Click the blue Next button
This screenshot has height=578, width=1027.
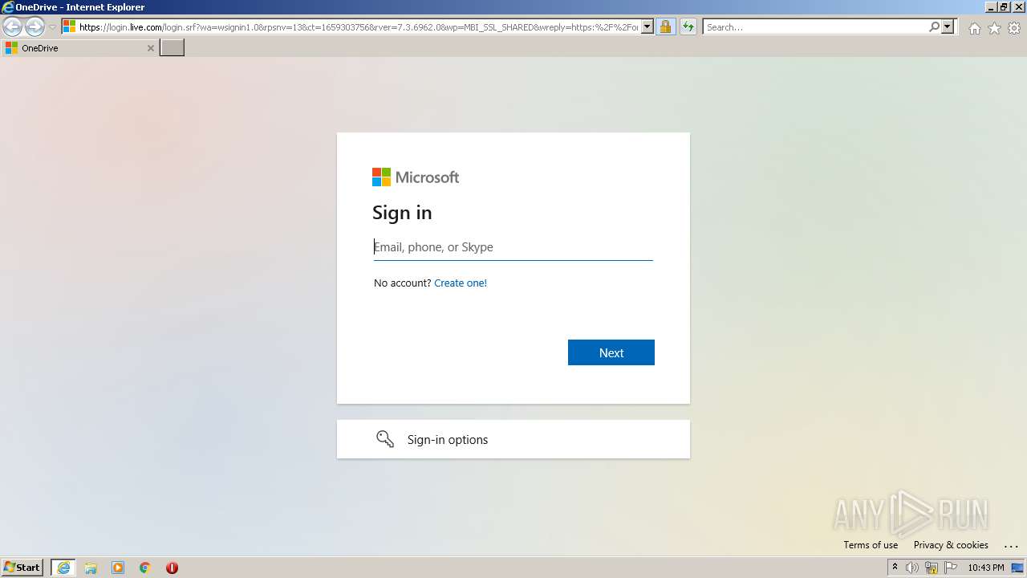[611, 352]
